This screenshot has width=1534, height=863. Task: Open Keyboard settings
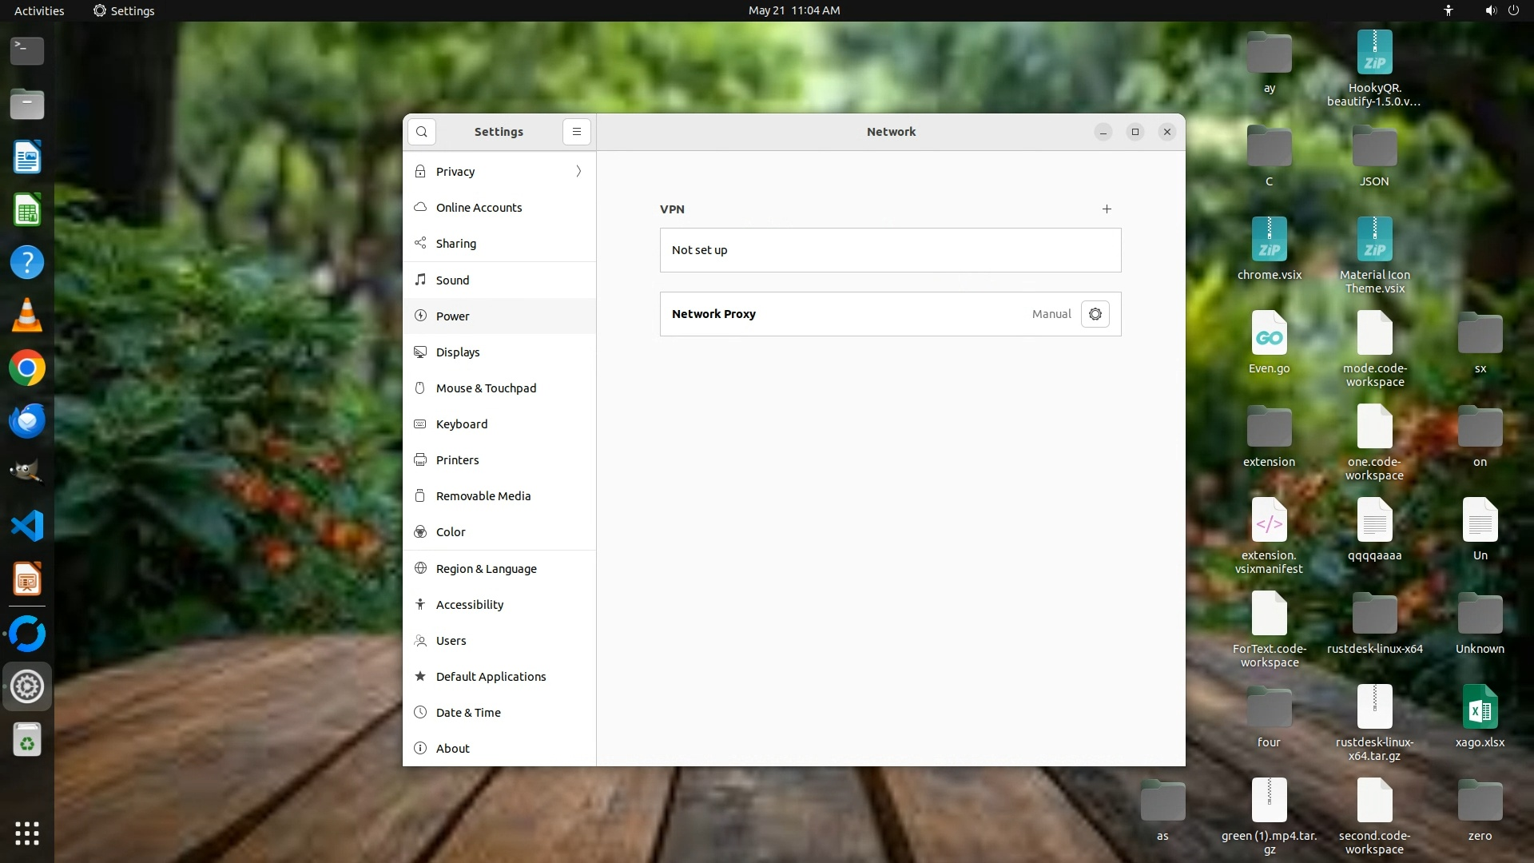point(461,424)
